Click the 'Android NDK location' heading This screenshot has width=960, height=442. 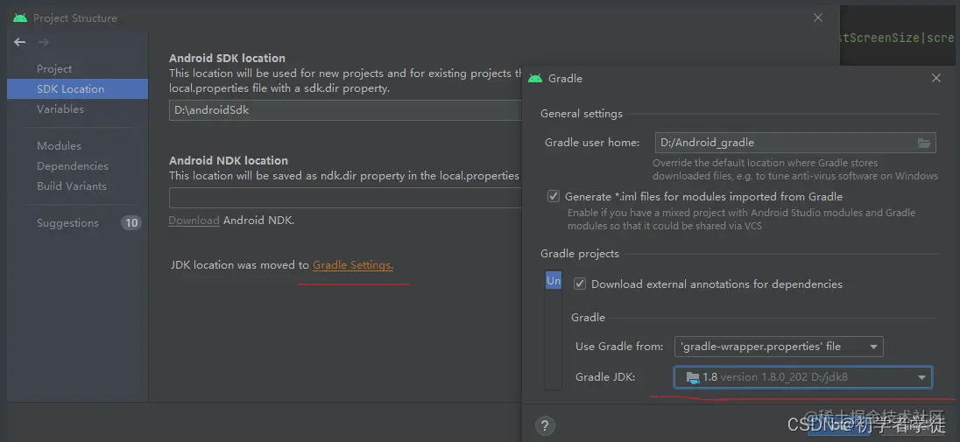229,160
